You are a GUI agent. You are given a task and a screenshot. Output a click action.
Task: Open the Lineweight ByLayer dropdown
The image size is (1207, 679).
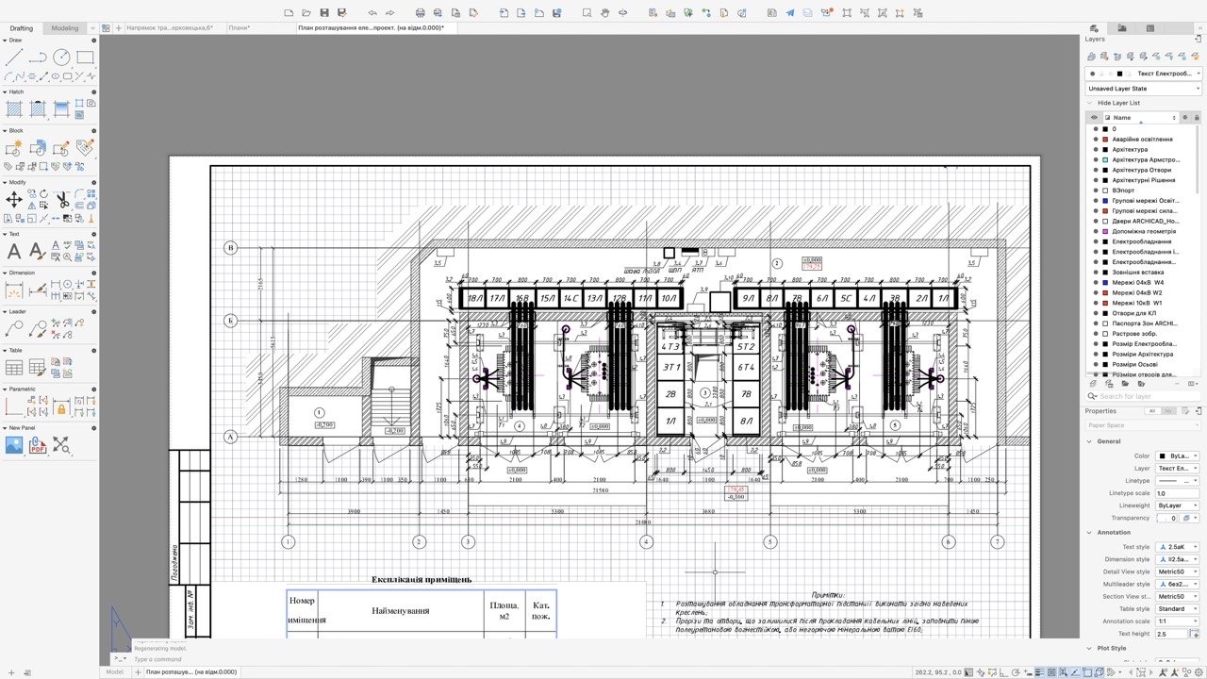1177,505
